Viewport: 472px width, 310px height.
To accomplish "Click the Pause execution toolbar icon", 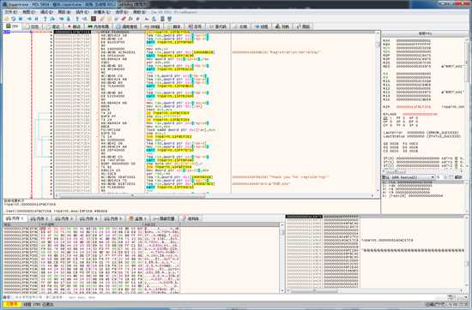I will 36,19.
